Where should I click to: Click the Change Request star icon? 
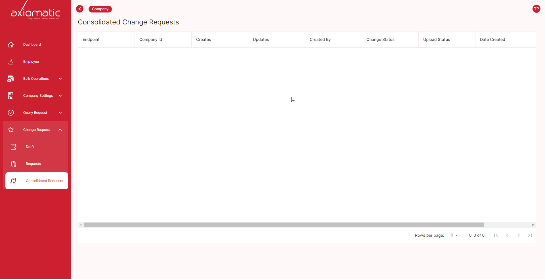coord(11,130)
